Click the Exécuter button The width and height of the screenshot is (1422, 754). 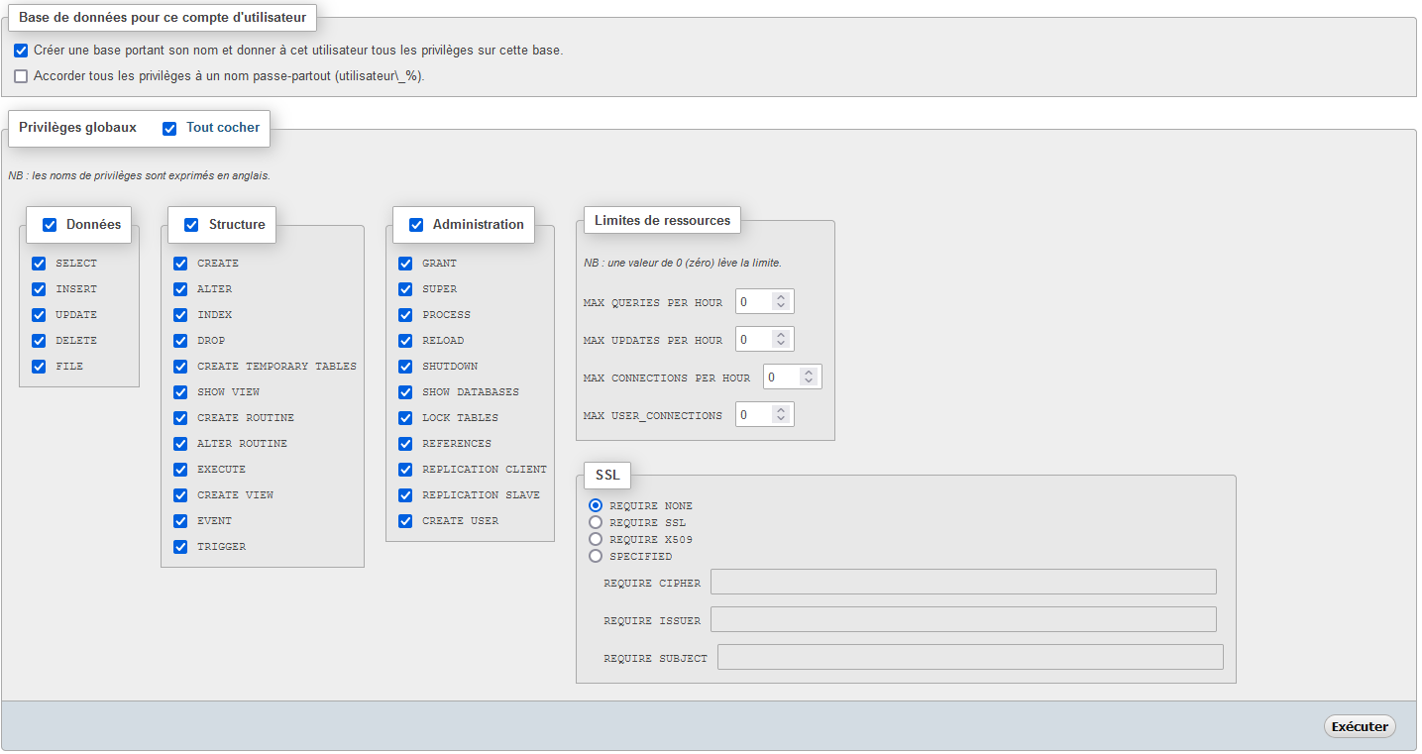coord(1359,726)
